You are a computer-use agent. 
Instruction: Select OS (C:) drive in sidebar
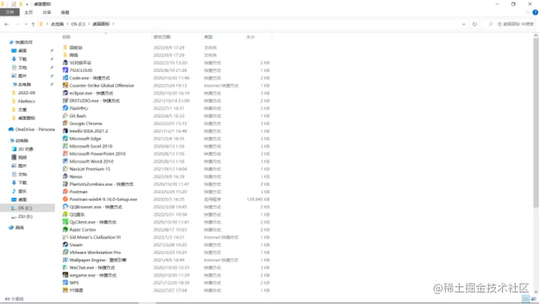tap(28, 208)
